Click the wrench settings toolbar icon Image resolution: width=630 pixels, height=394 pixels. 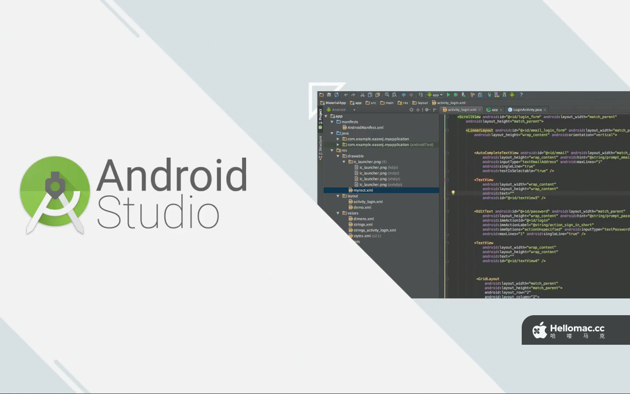coord(472,95)
